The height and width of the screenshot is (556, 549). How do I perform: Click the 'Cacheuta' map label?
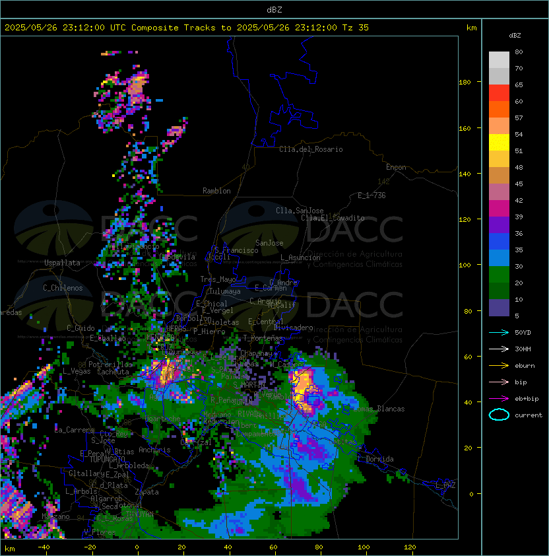(x=113, y=372)
